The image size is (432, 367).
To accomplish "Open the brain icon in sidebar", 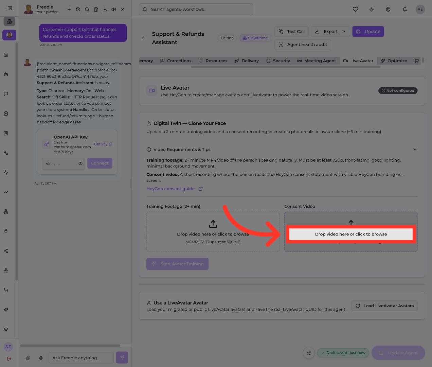I will click(x=6, y=113).
